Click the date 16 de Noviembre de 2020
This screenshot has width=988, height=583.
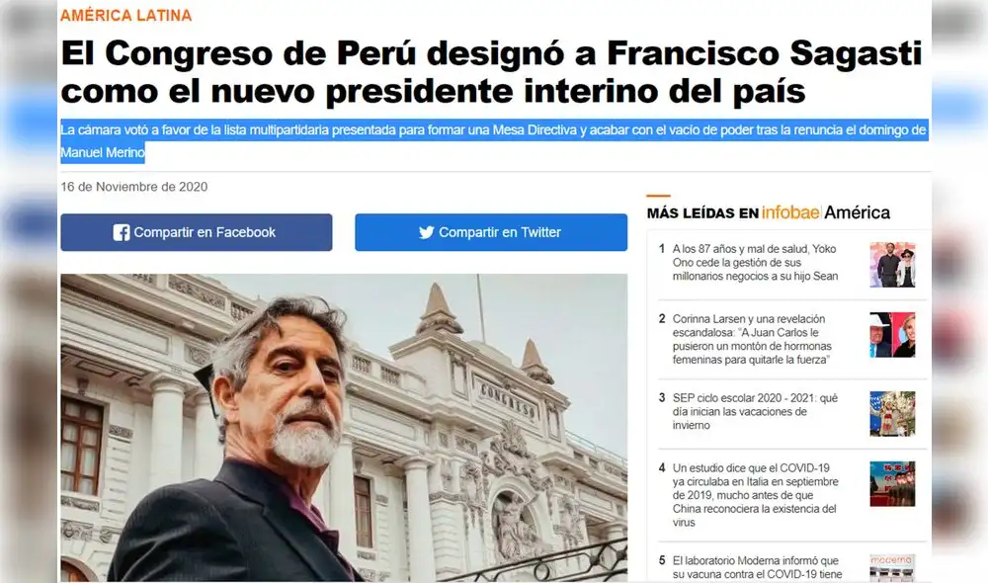click(134, 187)
